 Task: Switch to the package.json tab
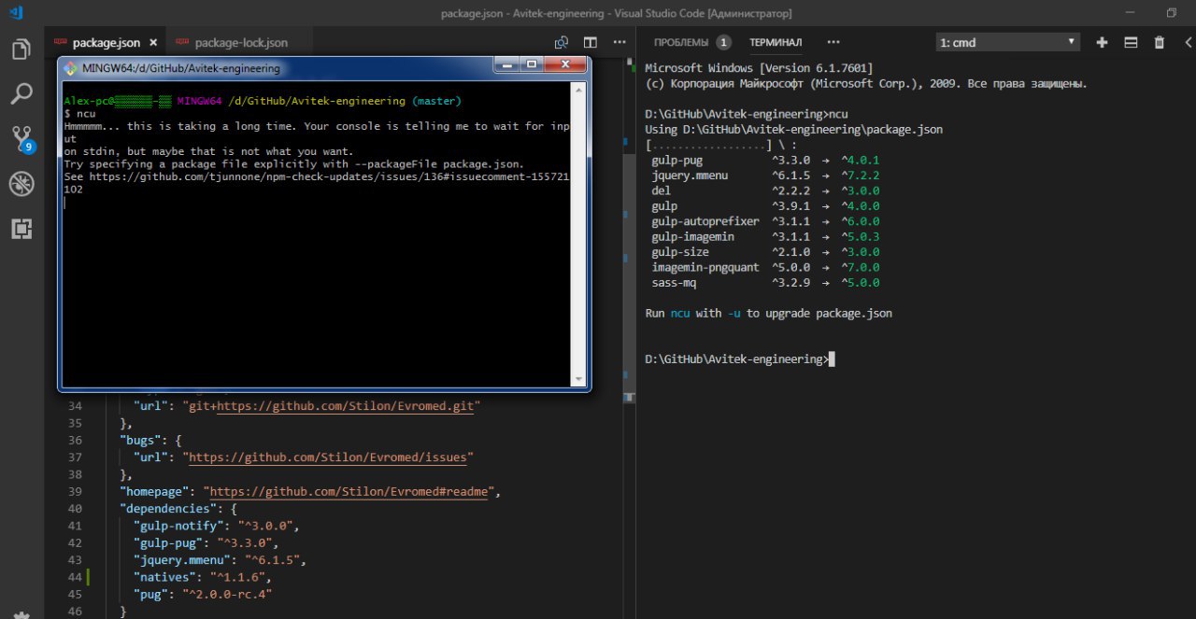pos(106,43)
